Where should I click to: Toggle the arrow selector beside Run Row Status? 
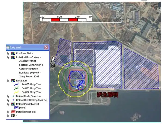point(8,54)
